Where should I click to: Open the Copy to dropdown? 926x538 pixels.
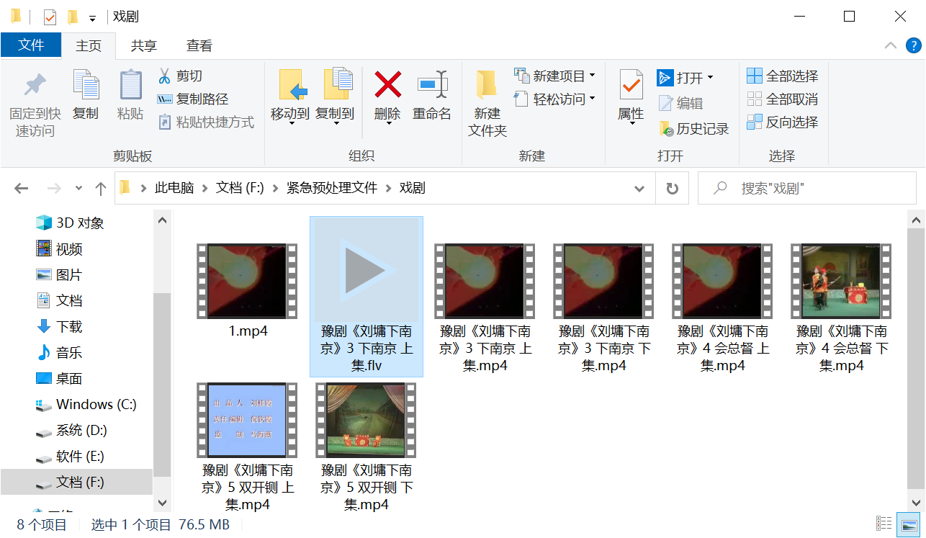(335, 122)
